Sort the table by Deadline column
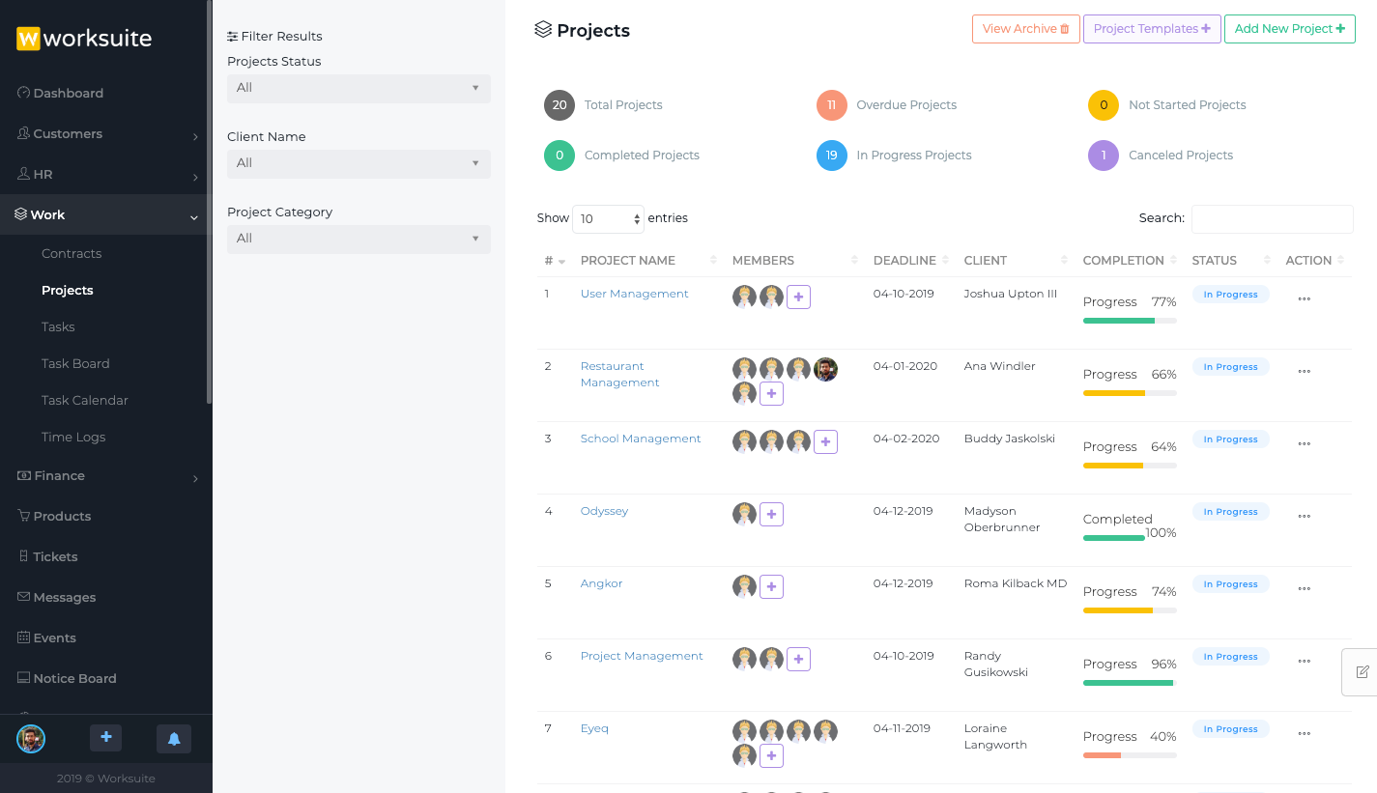The image size is (1377, 793). pyautogui.click(x=904, y=261)
